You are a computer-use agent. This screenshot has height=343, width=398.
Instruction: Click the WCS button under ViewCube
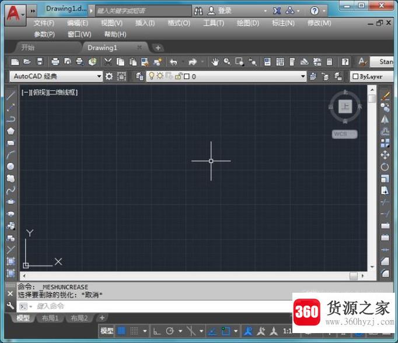(x=345, y=134)
